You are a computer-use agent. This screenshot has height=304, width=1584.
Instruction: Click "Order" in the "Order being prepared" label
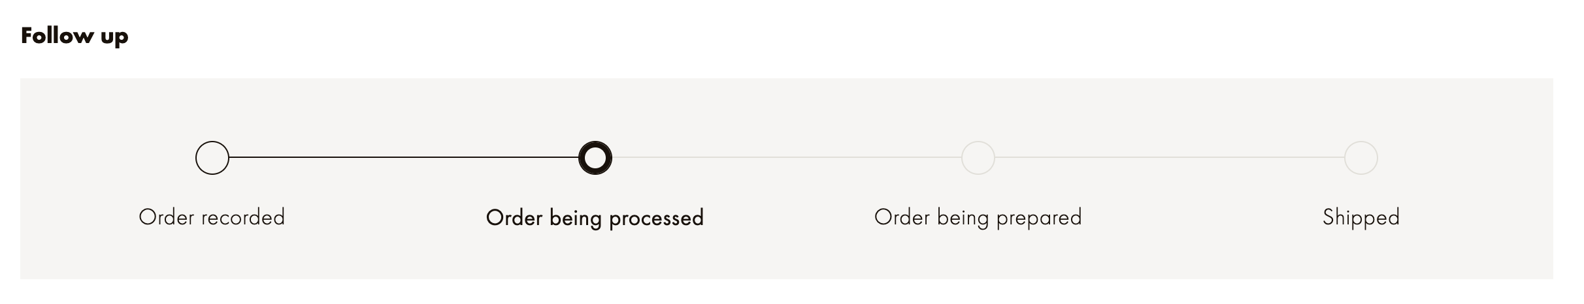pyautogui.click(x=902, y=217)
